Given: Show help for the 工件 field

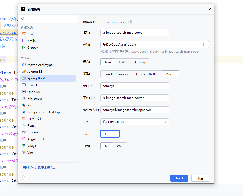Looking at the screenshot, I should [93, 98].
